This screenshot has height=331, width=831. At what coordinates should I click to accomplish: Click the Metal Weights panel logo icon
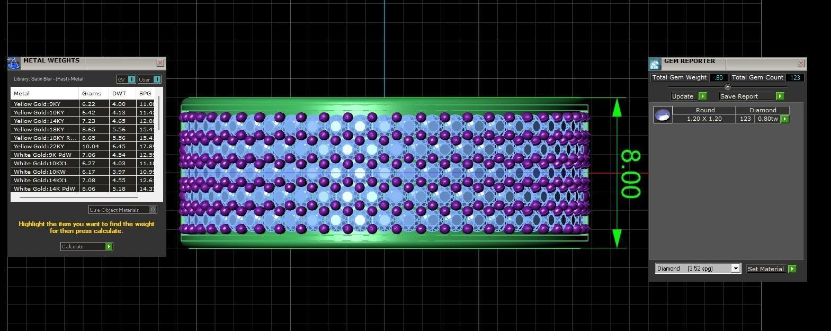coord(14,64)
